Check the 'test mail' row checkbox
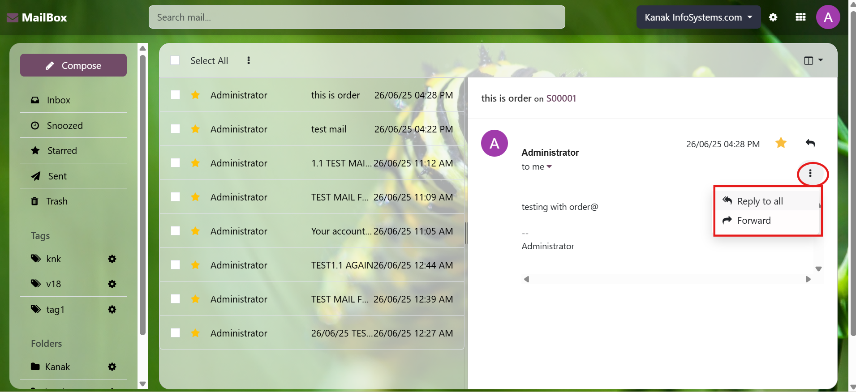856x392 pixels. pos(175,129)
